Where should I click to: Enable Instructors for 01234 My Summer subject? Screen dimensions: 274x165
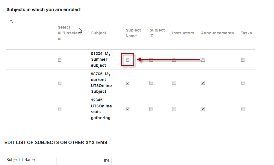(174, 60)
